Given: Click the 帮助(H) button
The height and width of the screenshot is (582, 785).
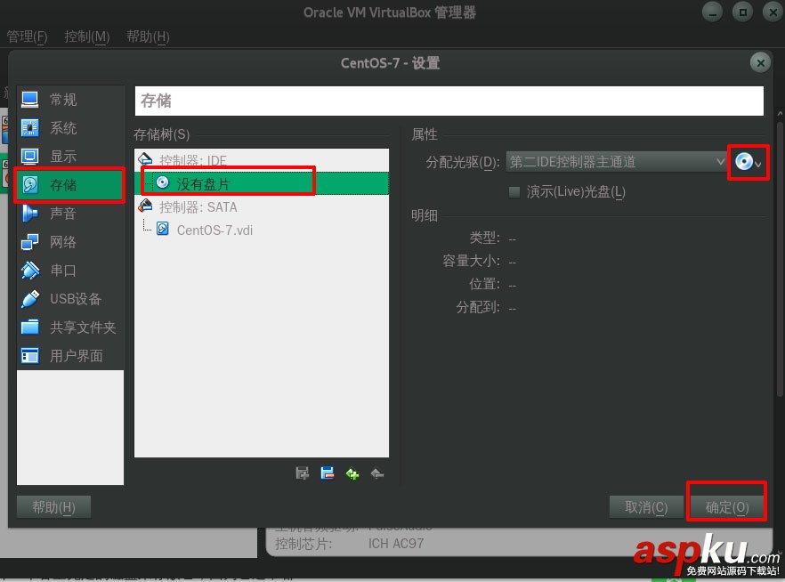Looking at the screenshot, I should pos(53,505).
